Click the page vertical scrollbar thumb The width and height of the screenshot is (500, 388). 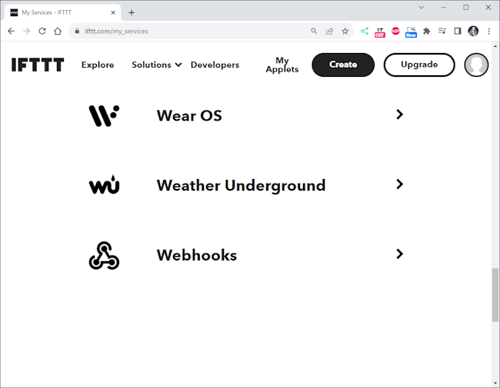click(495, 294)
